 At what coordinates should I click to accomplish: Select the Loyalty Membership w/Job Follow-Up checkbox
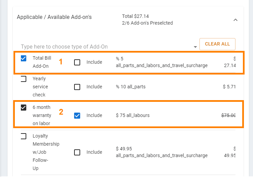click(x=24, y=136)
